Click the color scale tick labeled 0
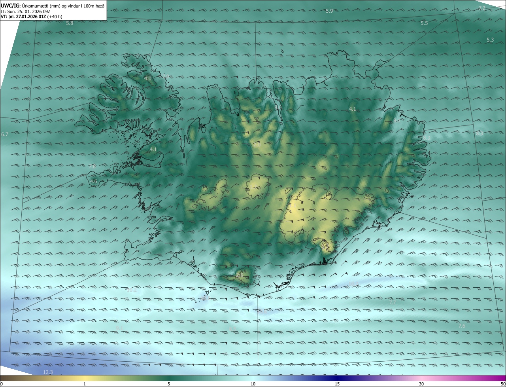Viewport: 506px width, 387px height. tap(2, 384)
